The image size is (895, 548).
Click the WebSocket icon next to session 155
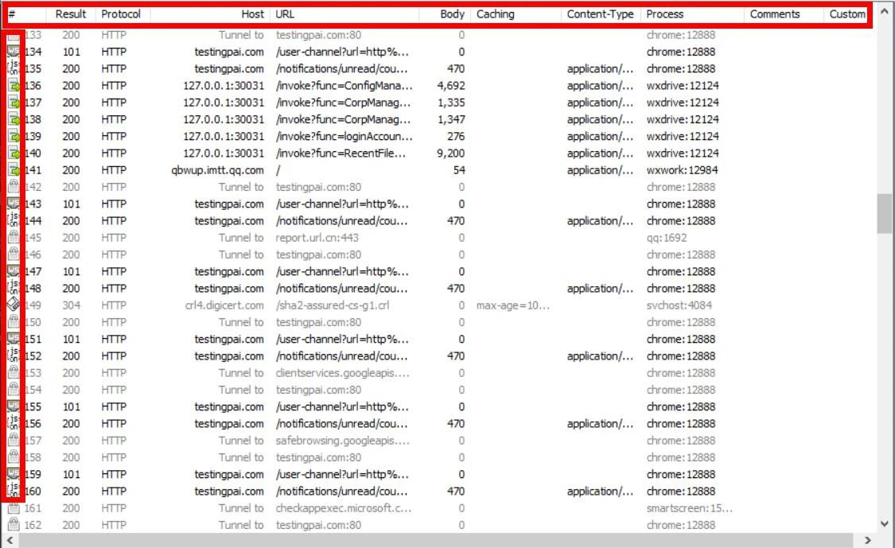(11, 406)
